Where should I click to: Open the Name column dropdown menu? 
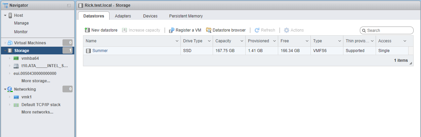[x=177, y=41]
